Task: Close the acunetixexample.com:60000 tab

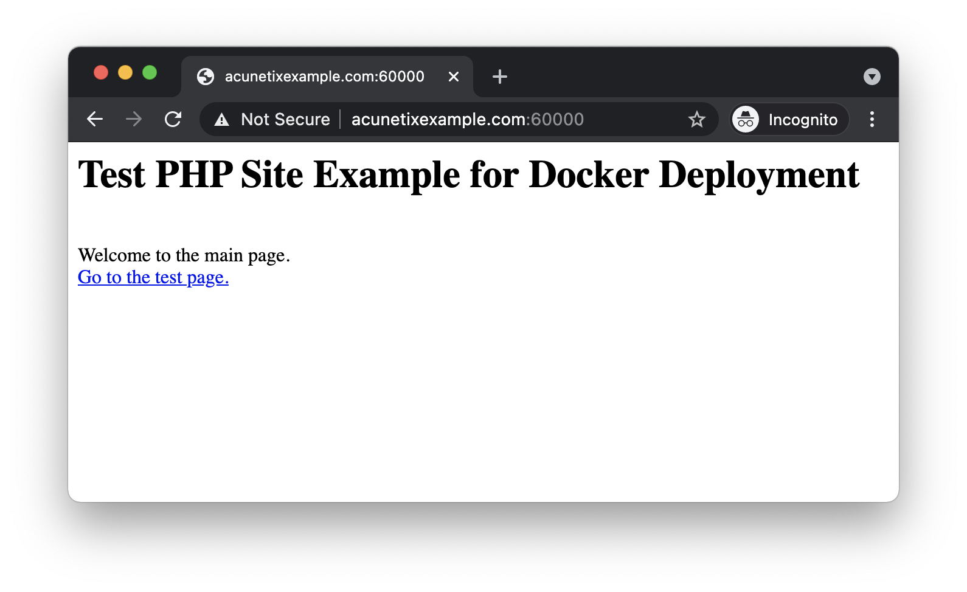Action: point(454,77)
